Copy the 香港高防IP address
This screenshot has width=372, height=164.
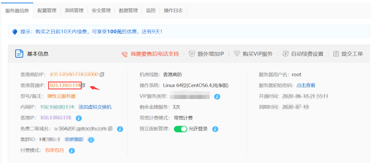coord(102,75)
